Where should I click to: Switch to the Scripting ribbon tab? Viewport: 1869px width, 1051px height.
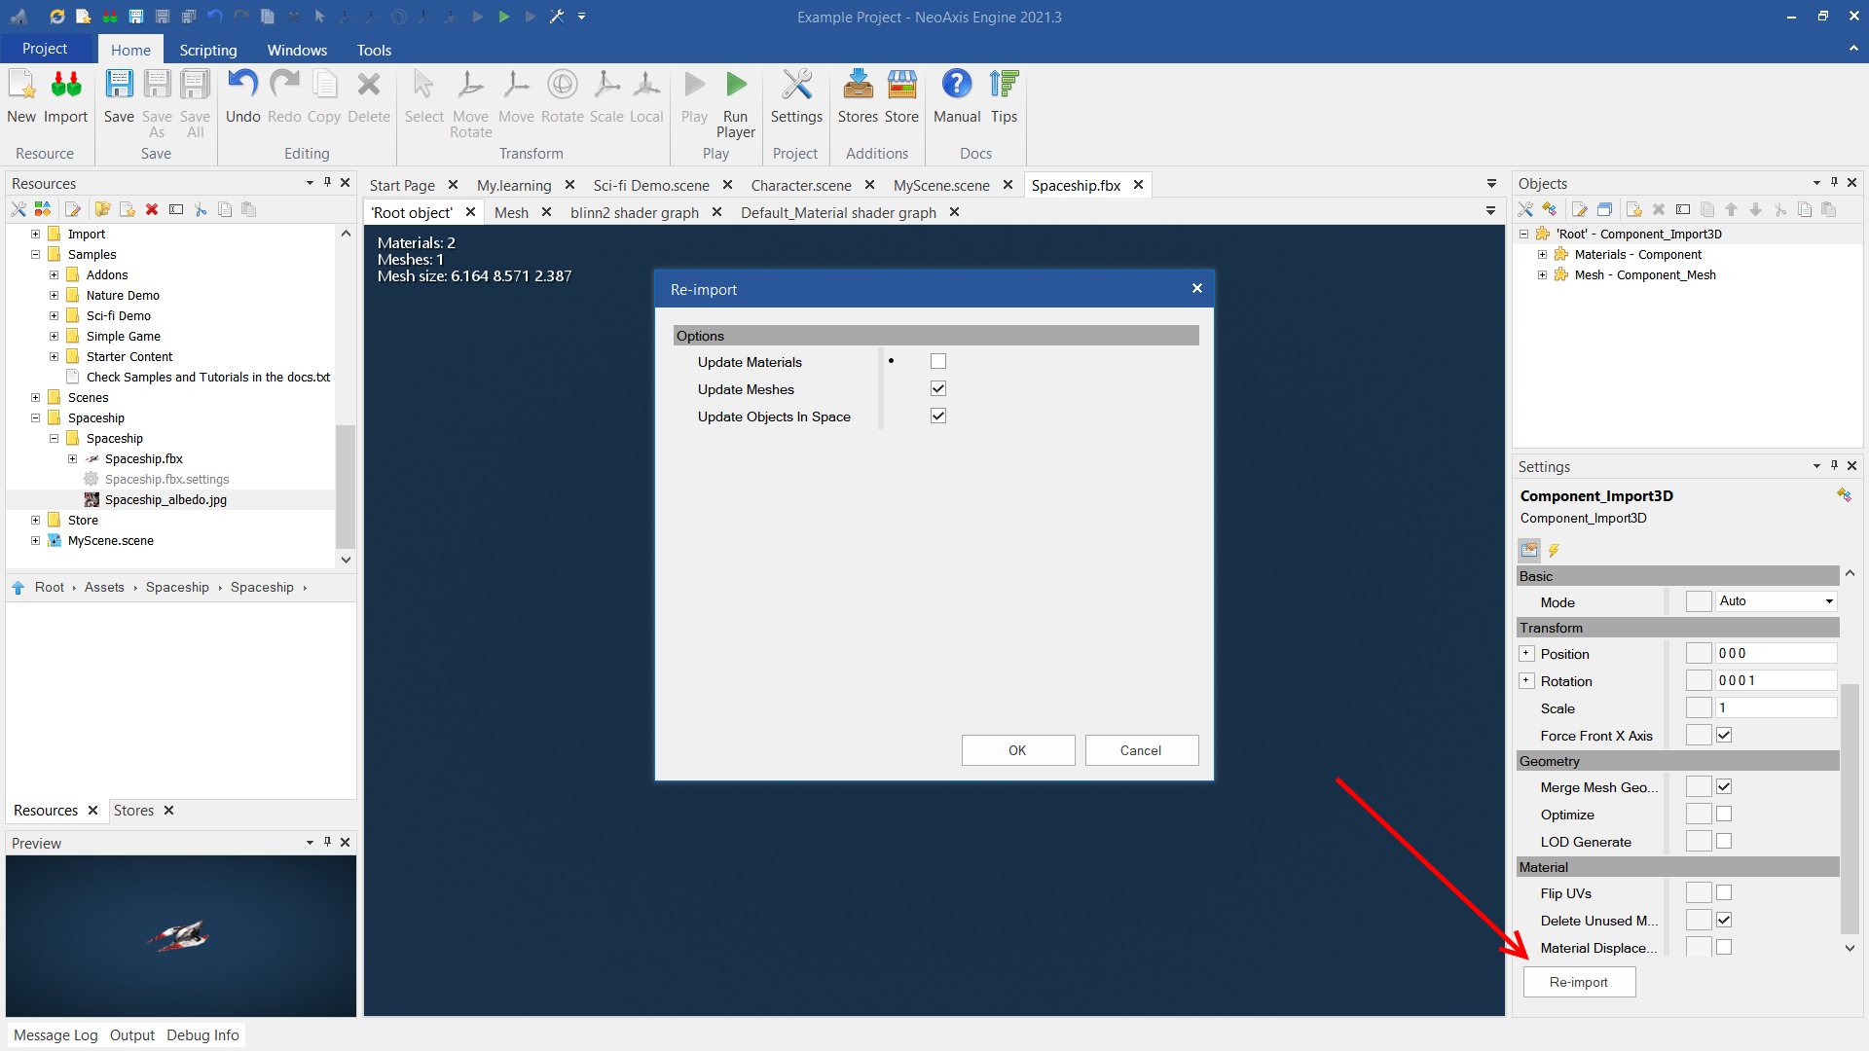207,50
